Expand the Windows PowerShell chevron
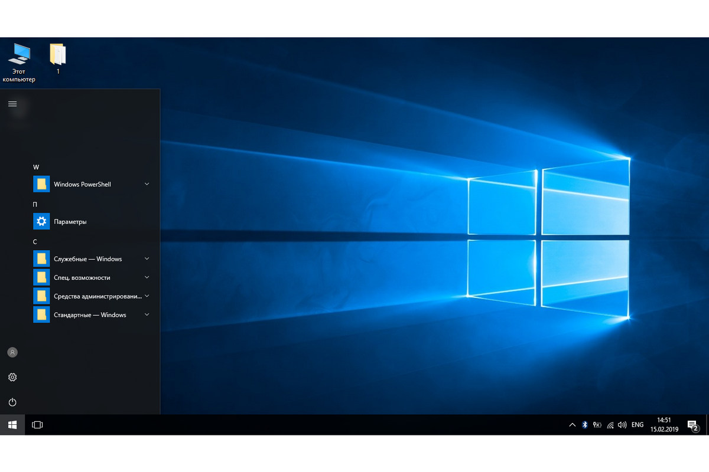This screenshot has width=709, height=472. tap(147, 184)
